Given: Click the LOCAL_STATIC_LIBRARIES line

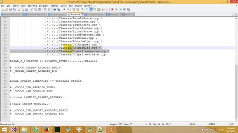Looking at the screenshot, I should click(46, 81).
